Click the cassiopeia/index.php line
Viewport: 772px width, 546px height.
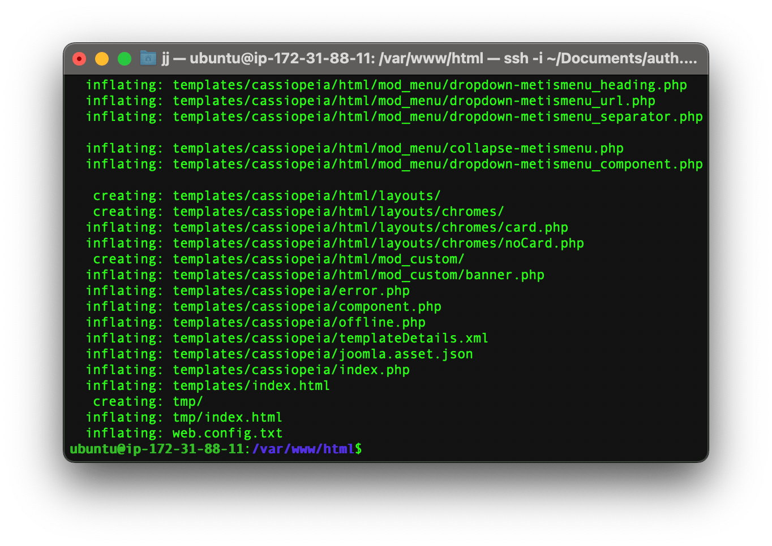point(248,370)
